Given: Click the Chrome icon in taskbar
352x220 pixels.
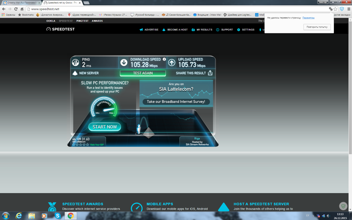Looking at the screenshot, I should (70, 216).
